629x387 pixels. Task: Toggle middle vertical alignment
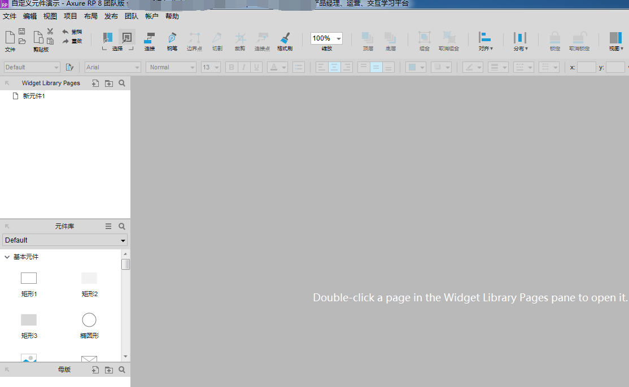tap(376, 67)
